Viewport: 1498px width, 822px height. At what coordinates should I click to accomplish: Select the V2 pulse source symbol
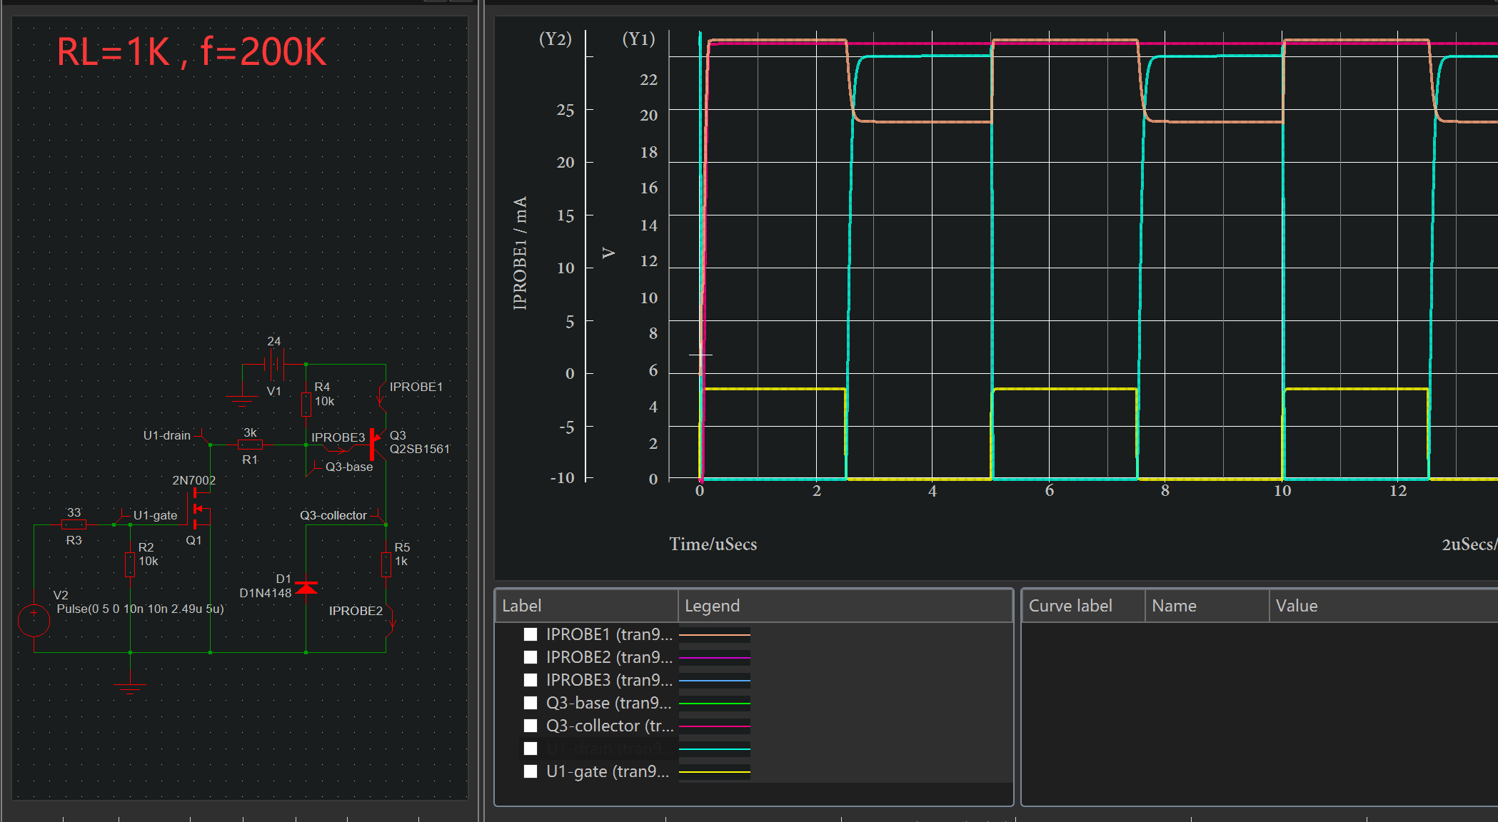tap(34, 620)
